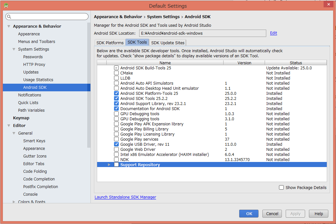Sort by the Version column header
The image size is (336, 224).
[244, 63]
